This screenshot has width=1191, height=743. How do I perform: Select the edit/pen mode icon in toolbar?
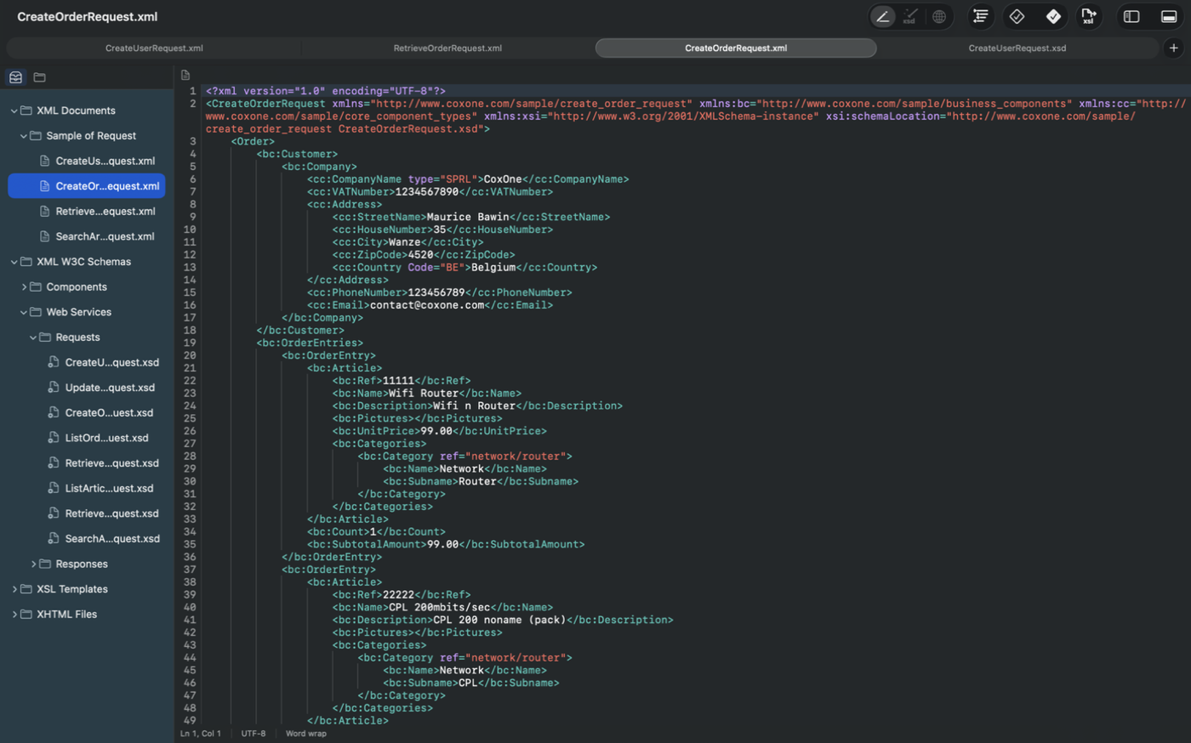pos(882,16)
